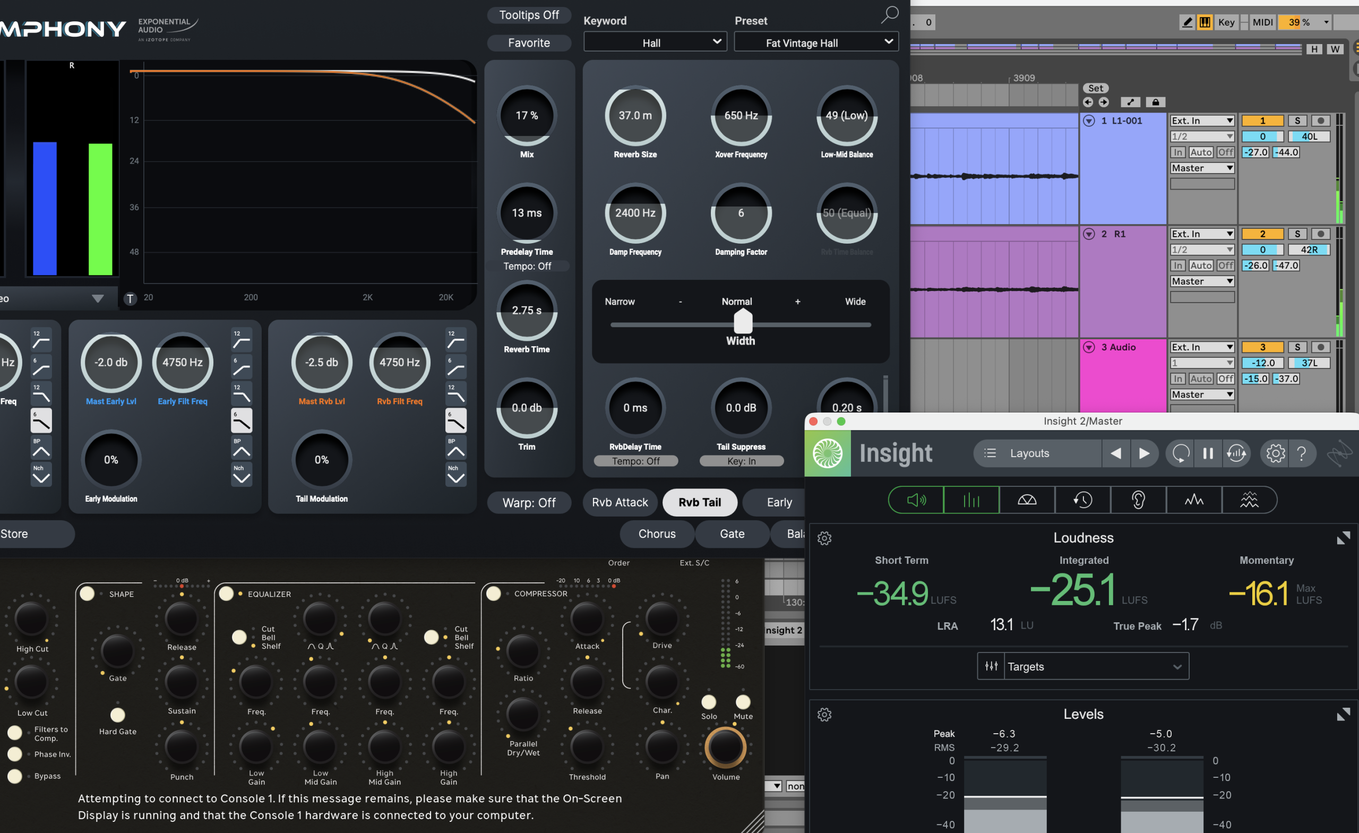Open Insight settings gear in the header
The height and width of the screenshot is (833, 1359).
tap(1275, 453)
